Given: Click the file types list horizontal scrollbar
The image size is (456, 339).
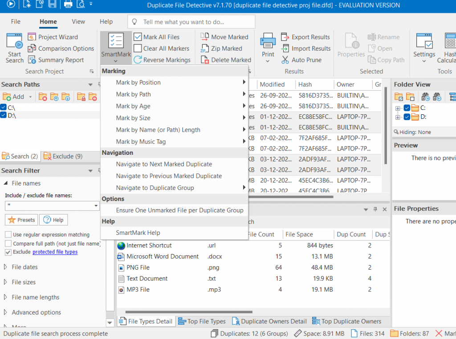Looking at the screenshot, I should pyautogui.click(x=189, y=312).
